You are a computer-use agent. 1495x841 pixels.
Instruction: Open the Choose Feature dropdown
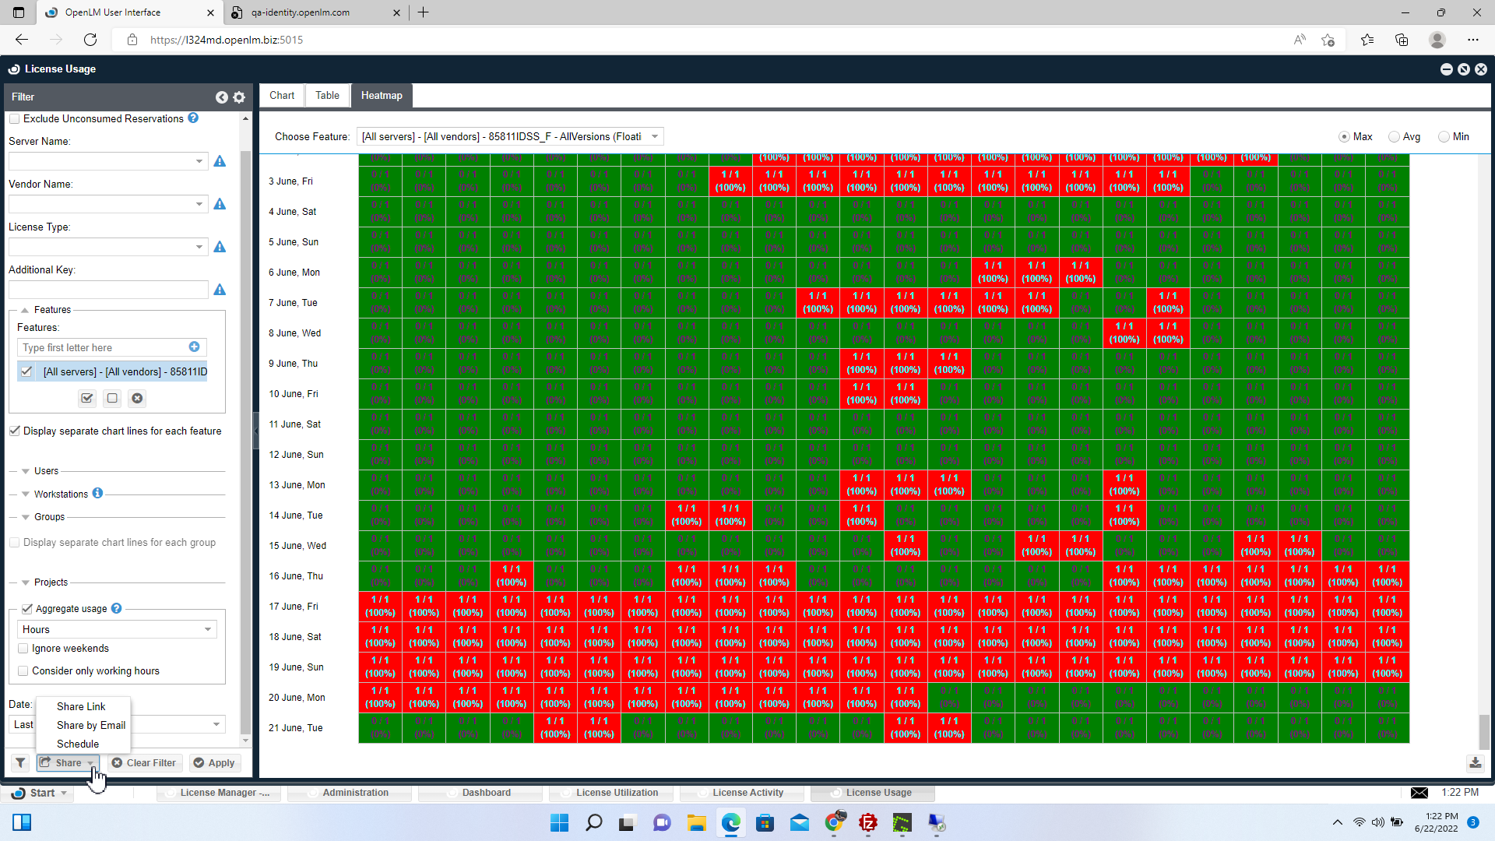(510, 137)
